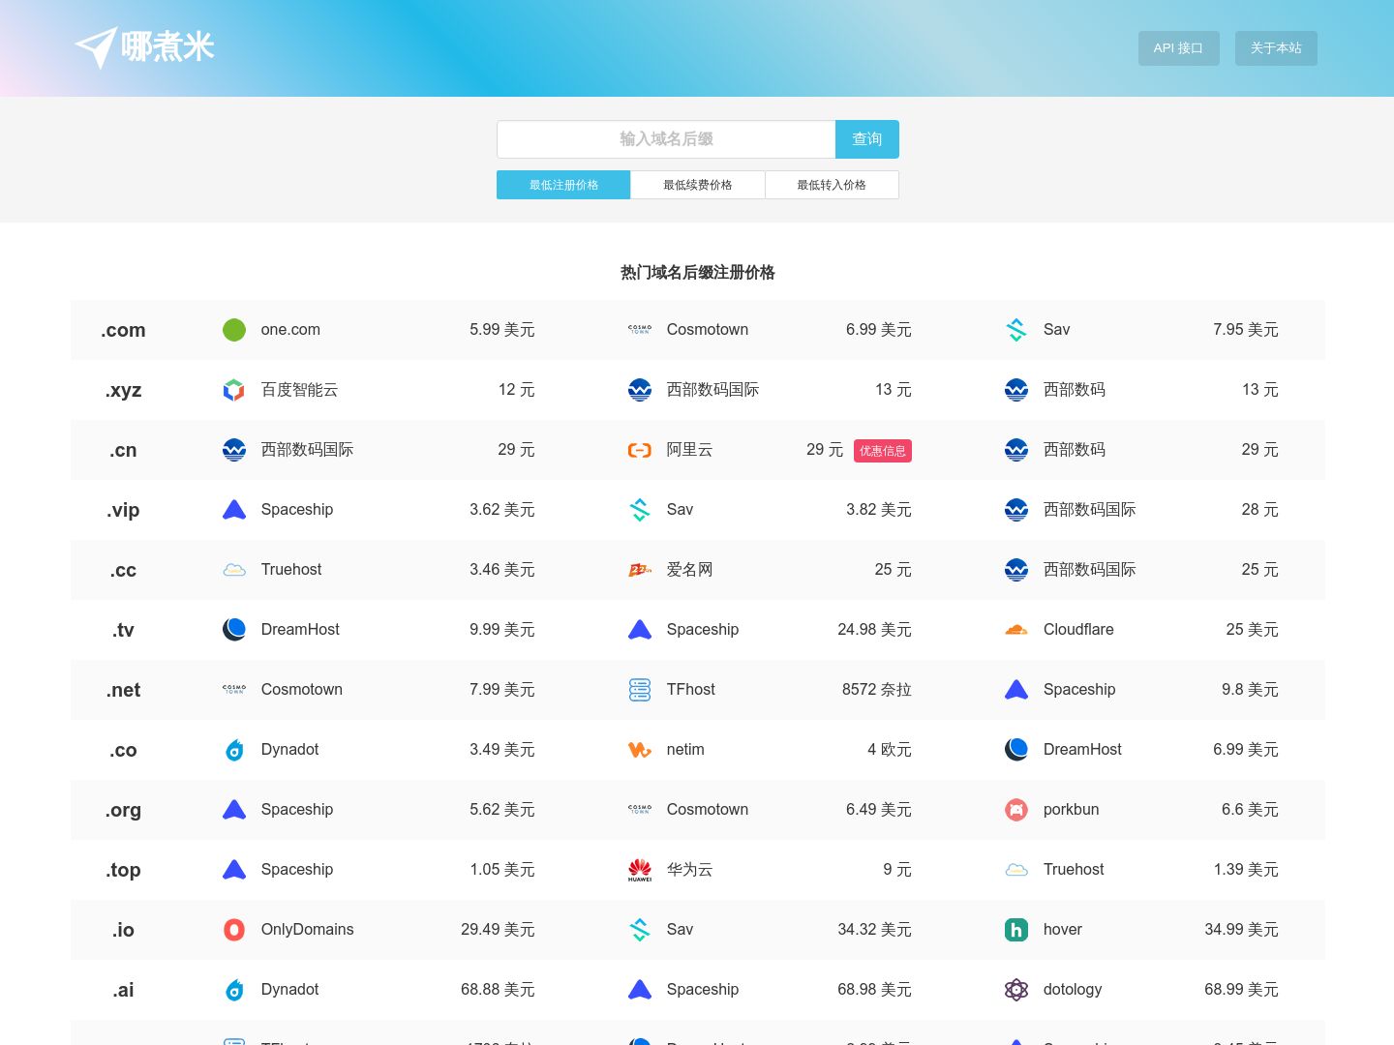
Task: Click the 华为云 registrar name
Action: click(x=689, y=870)
